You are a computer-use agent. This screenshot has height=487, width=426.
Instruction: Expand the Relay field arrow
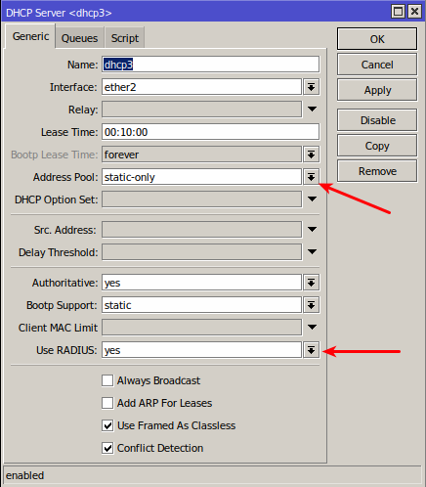point(312,110)
